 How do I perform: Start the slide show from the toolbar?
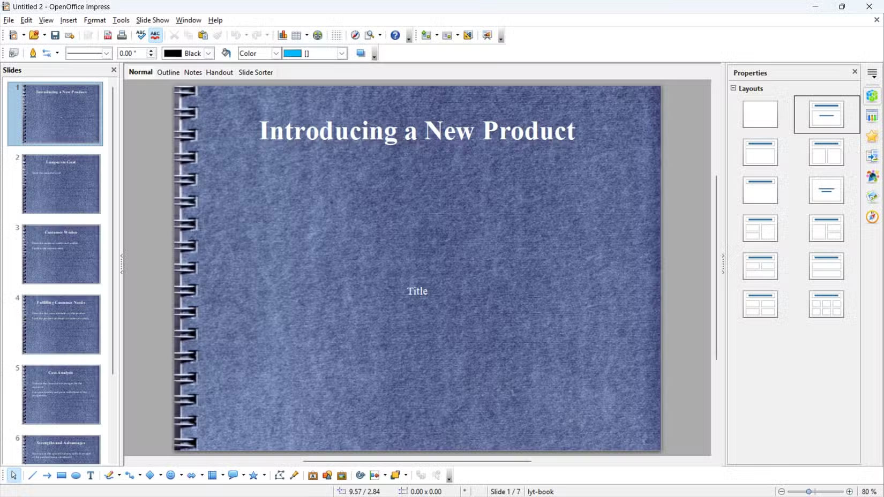488,35
